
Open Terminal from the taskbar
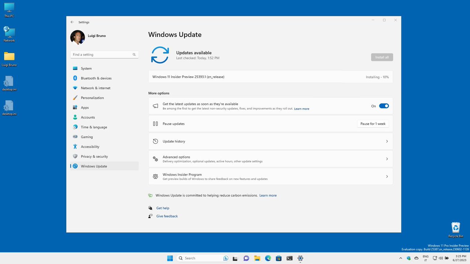click(289, 258)
